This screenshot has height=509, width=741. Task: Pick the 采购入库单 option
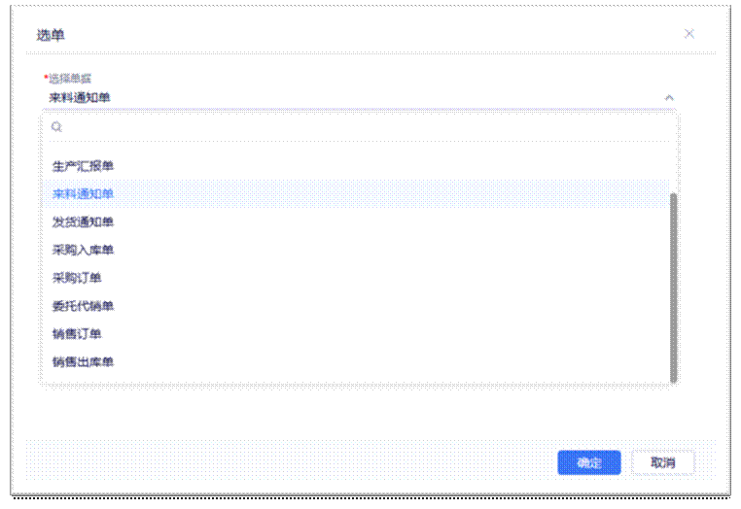coord(83,251)
